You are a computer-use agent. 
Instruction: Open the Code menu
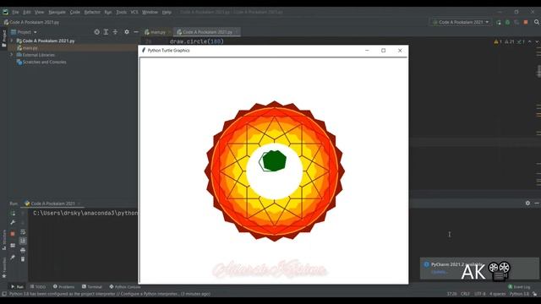pyautogui.click(x=74, y=12)
